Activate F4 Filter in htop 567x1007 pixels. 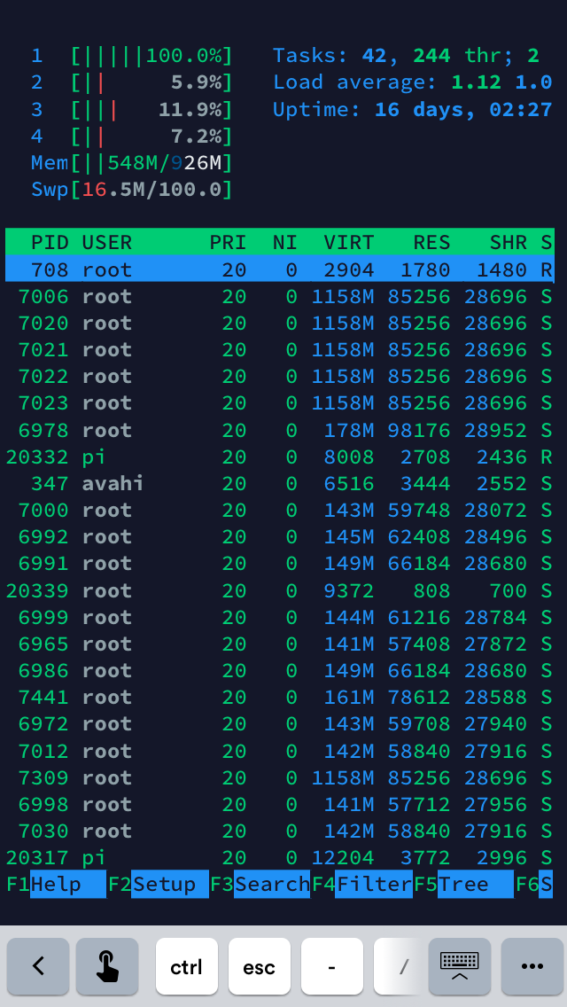pos(373,885)
